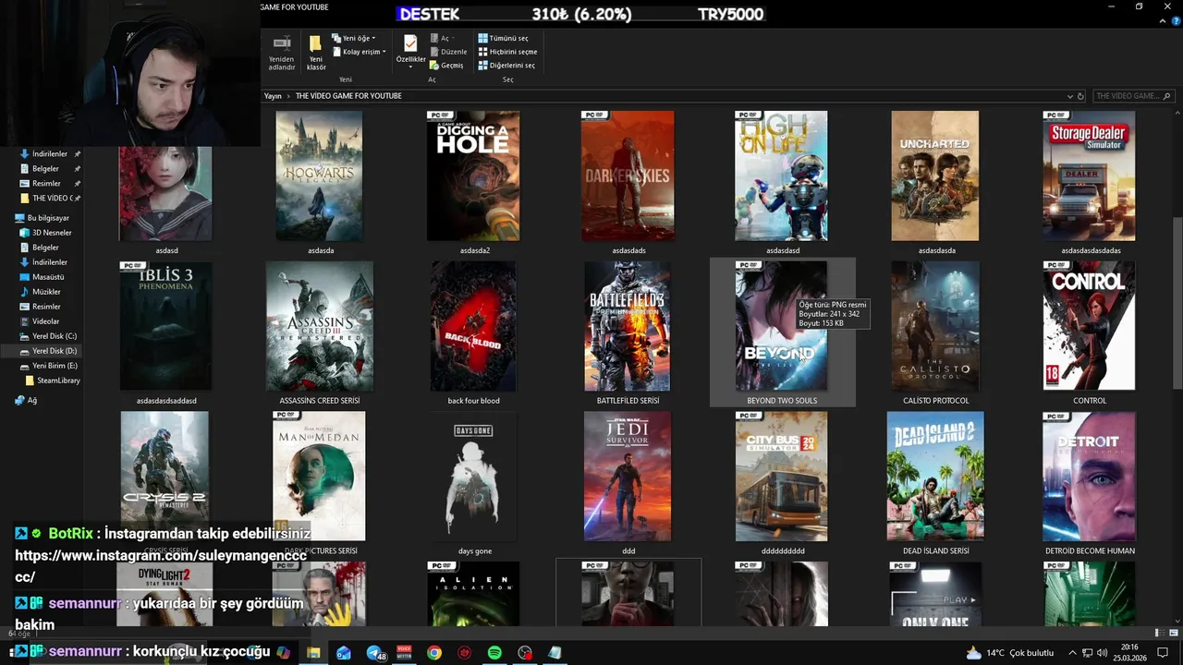Viewport: 1183px width, 665px height.
Task: Select the Jedi Survivor cover image
Action: point(628,477)
